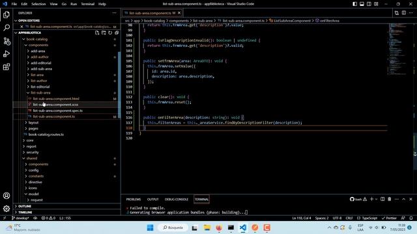Toggle the bottom panel layout button

(x=362, y=4)
